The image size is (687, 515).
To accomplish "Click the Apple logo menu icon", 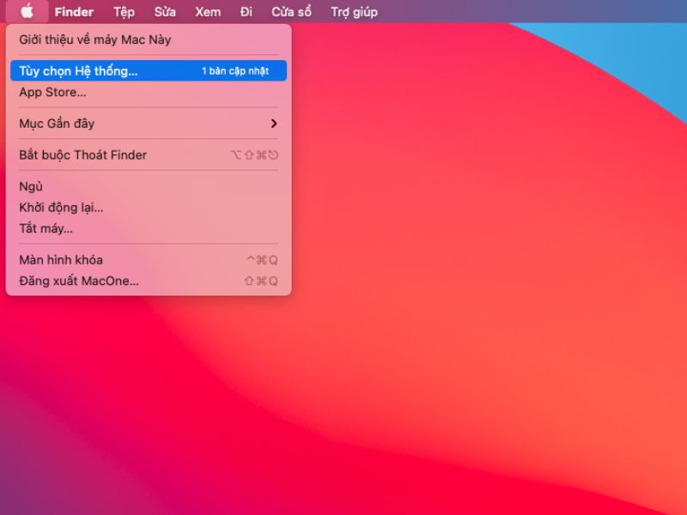I will [27, 11].
